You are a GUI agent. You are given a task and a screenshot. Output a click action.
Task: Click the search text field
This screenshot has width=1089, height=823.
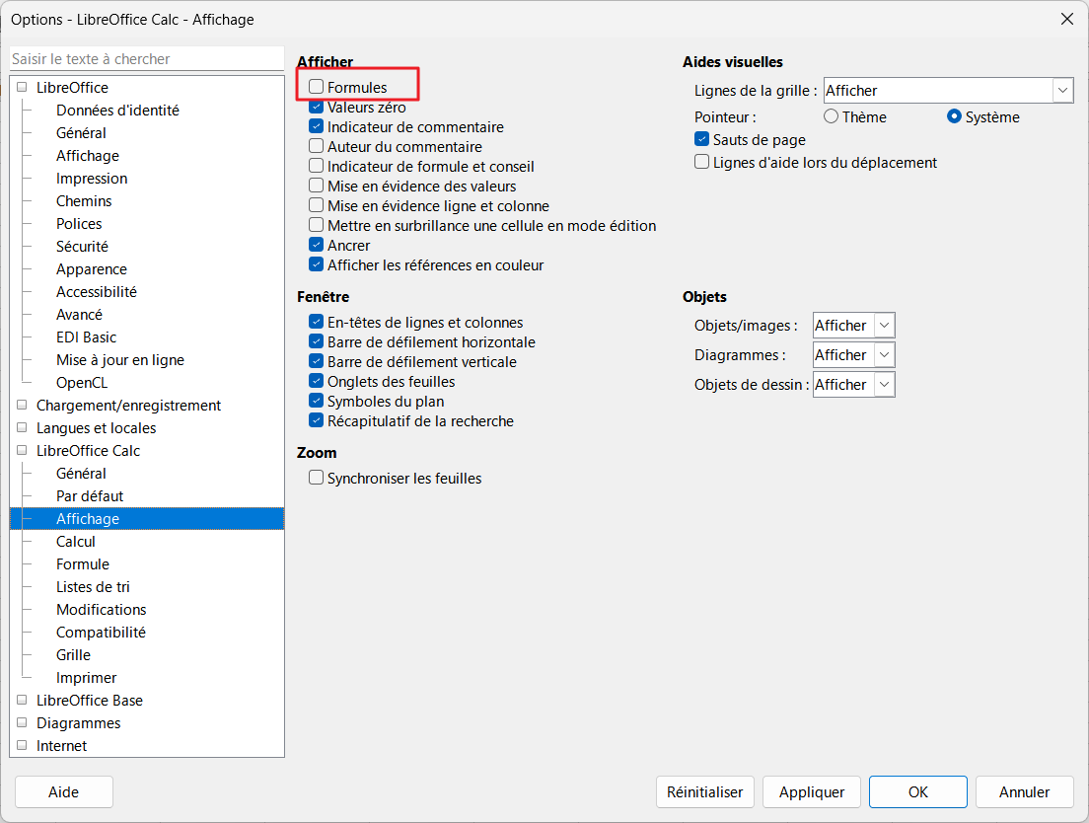coord(147,59)
